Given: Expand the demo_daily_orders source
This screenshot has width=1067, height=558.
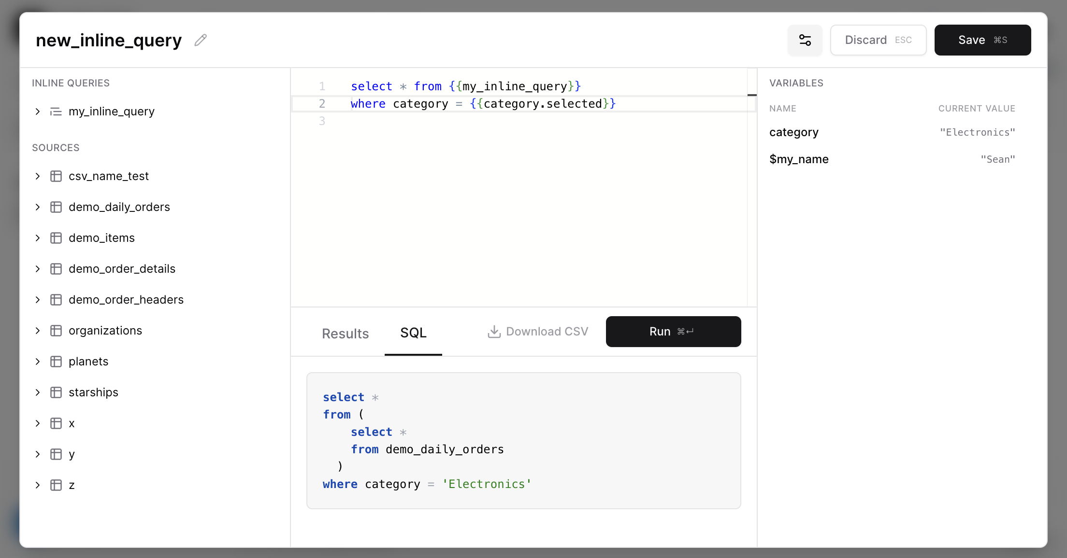Looking at the screenshot, I should [x=38, y=207].
